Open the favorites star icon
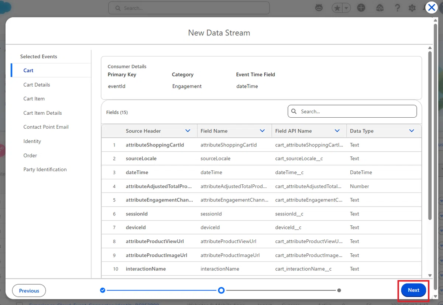Screen dimensions: 443x305 tap(337, 8)
